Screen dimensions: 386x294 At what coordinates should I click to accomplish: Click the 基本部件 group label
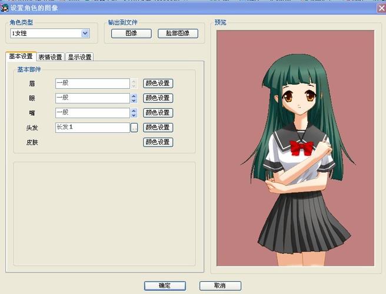(x=29, y=69)
